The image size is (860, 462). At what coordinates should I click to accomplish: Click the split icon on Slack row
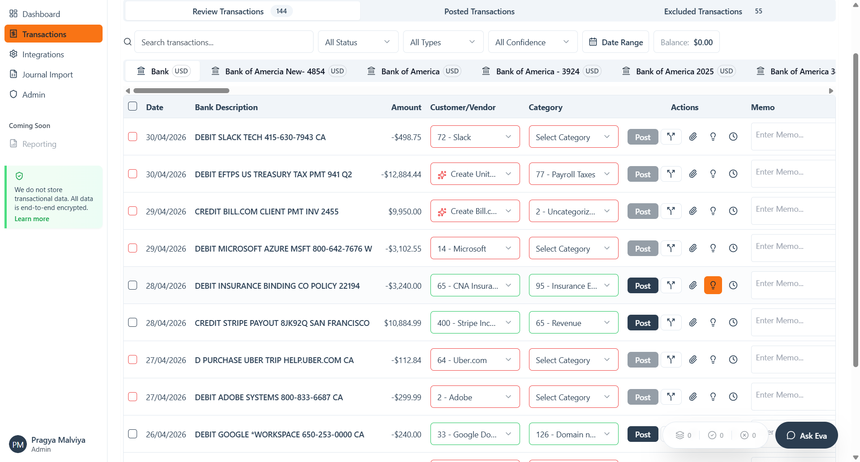tap(671, 137)
